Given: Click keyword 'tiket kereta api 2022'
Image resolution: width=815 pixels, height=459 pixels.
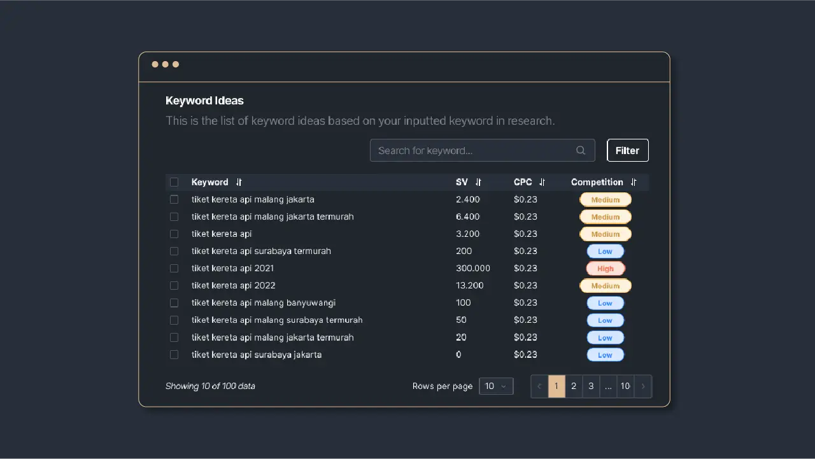Looking at the screenshot, I should tap(234, 285).
